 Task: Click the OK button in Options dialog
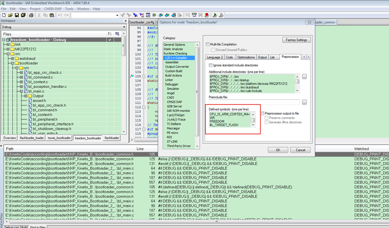click(278, 150)
